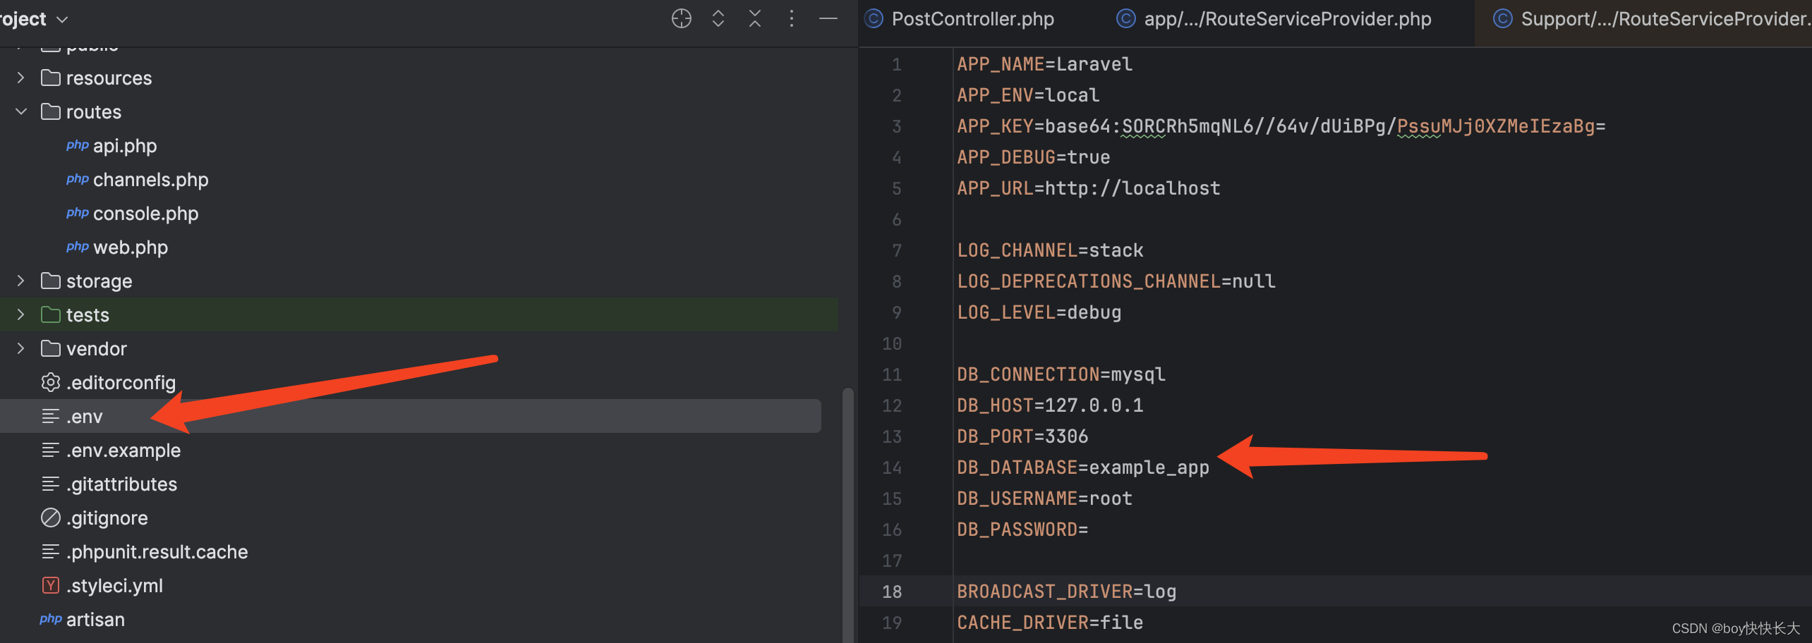Click the ignore icon of .gitignore
Screen dimensions: 1812x643
pos(50,518)
